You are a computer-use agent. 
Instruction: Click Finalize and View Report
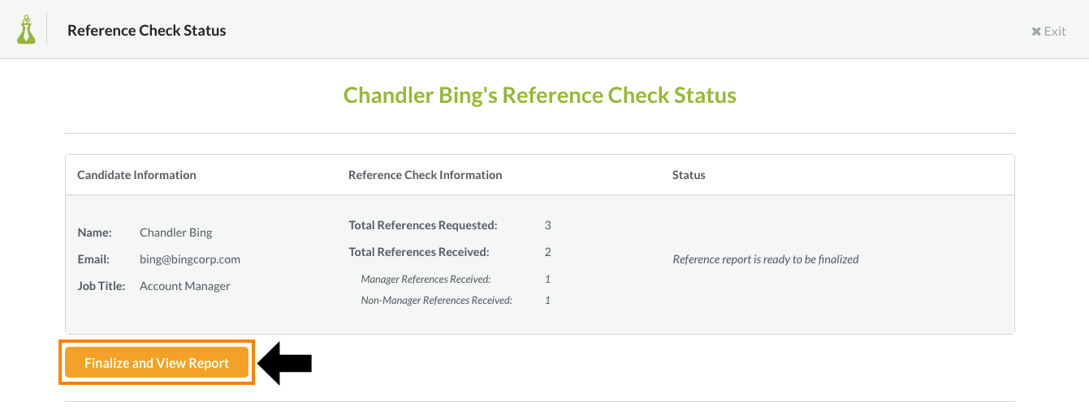157,363
